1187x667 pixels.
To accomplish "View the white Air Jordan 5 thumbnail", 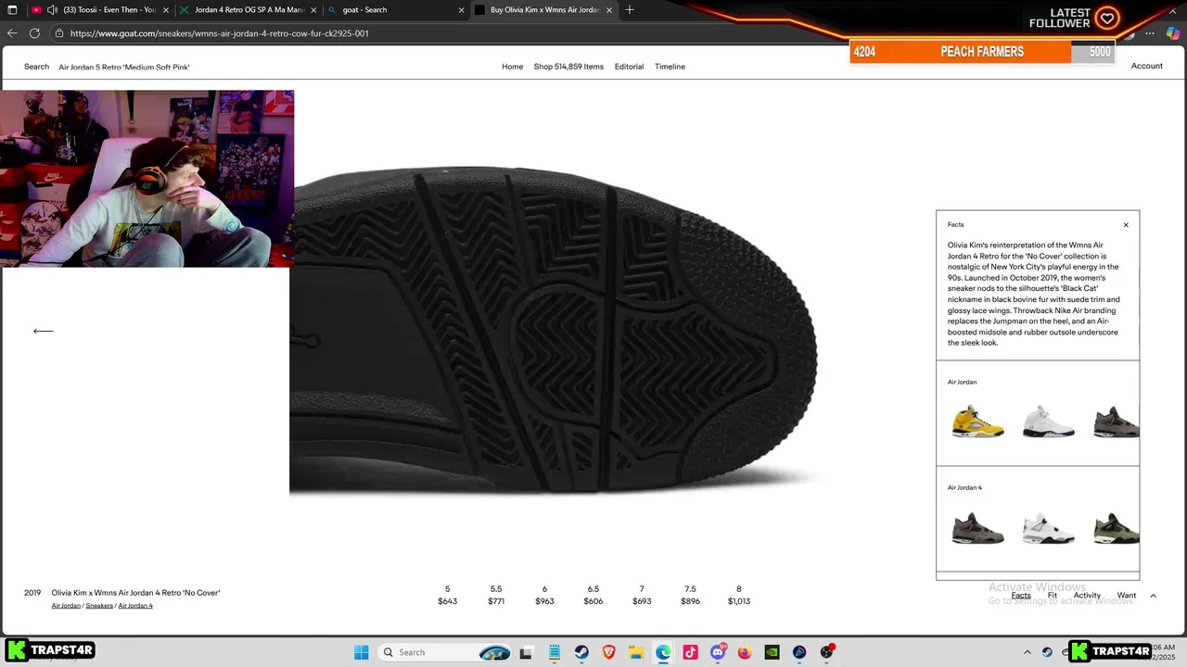I will pyautogui.click(x=1049, y=422).
